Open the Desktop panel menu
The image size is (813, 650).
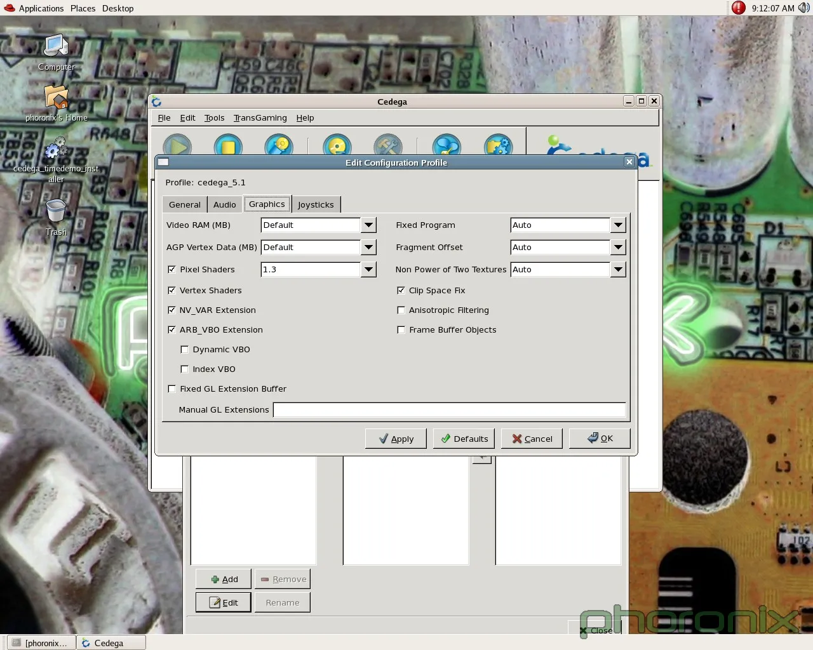coord(118,8)
